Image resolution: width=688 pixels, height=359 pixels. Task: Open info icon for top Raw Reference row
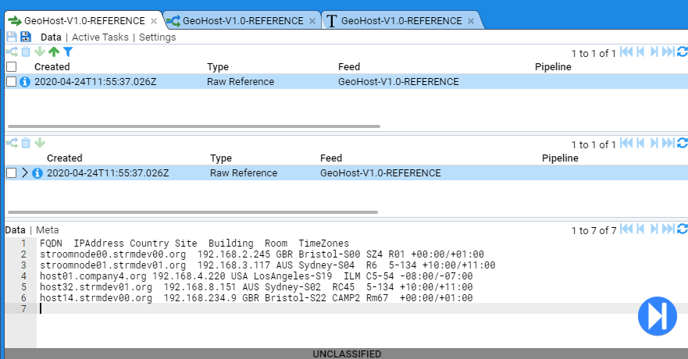(x=25, y=82)
